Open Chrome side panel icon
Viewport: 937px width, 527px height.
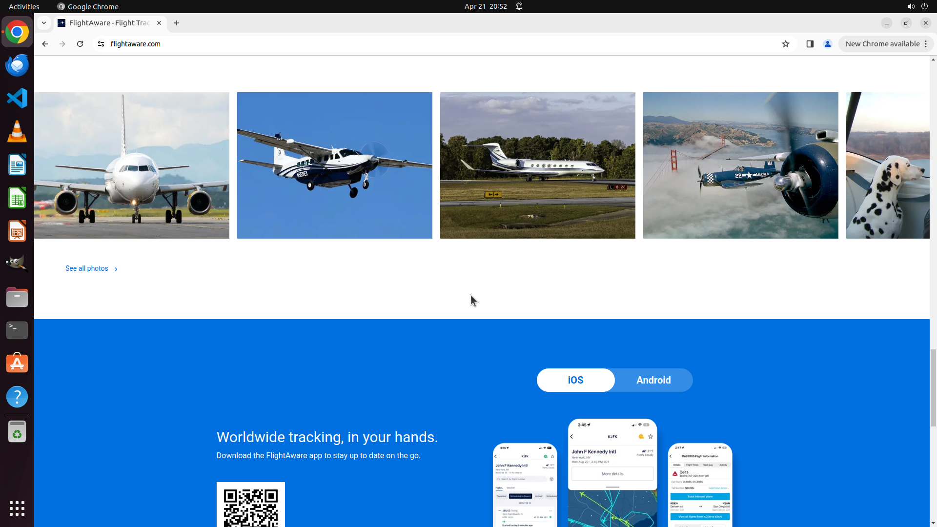click(810, 44)
